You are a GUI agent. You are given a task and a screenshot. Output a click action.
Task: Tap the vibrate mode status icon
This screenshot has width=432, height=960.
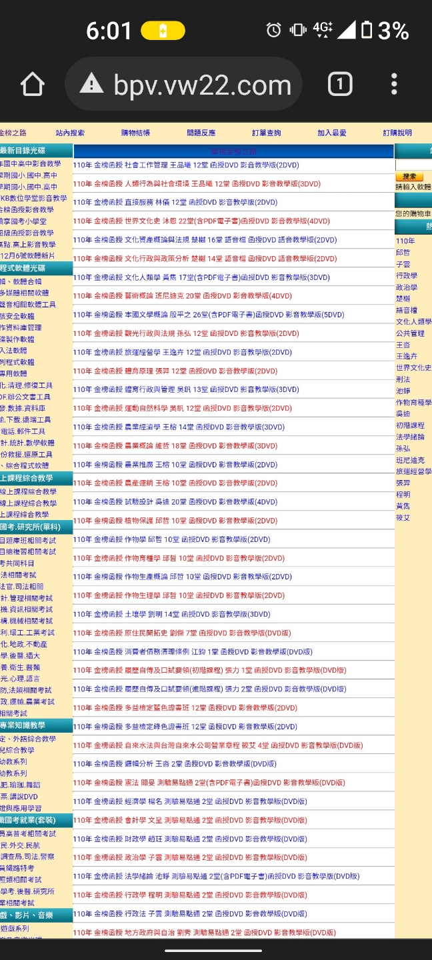coord(297,30)
